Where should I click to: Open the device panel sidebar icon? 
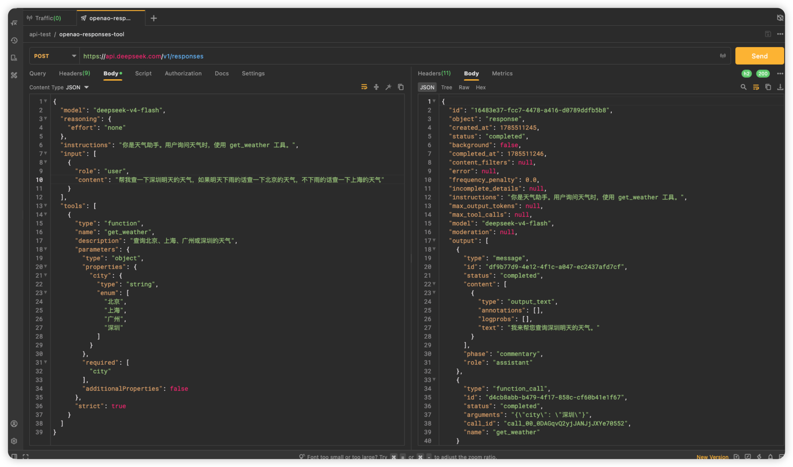[14, 58]
